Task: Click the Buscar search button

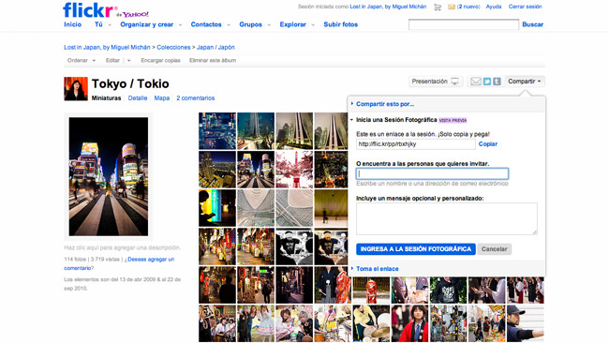Action: [532, 24]
